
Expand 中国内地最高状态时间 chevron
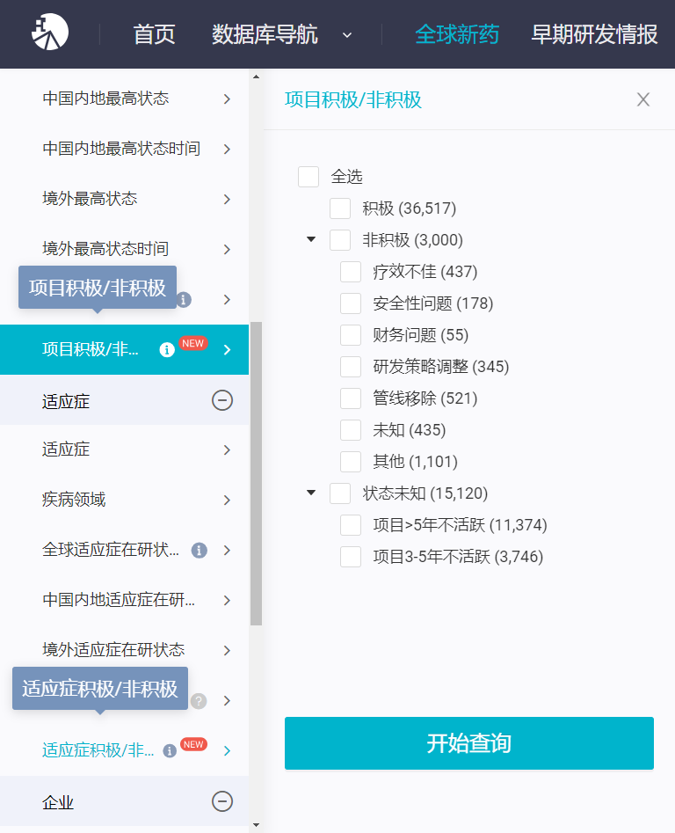click(227, 149)
